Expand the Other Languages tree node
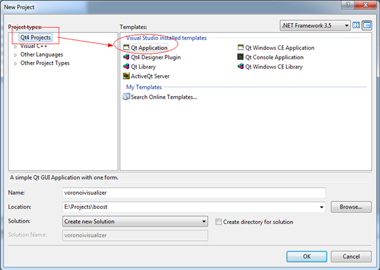Image resolution: width=380 pixels, height=270 pixels. [16, 55]
